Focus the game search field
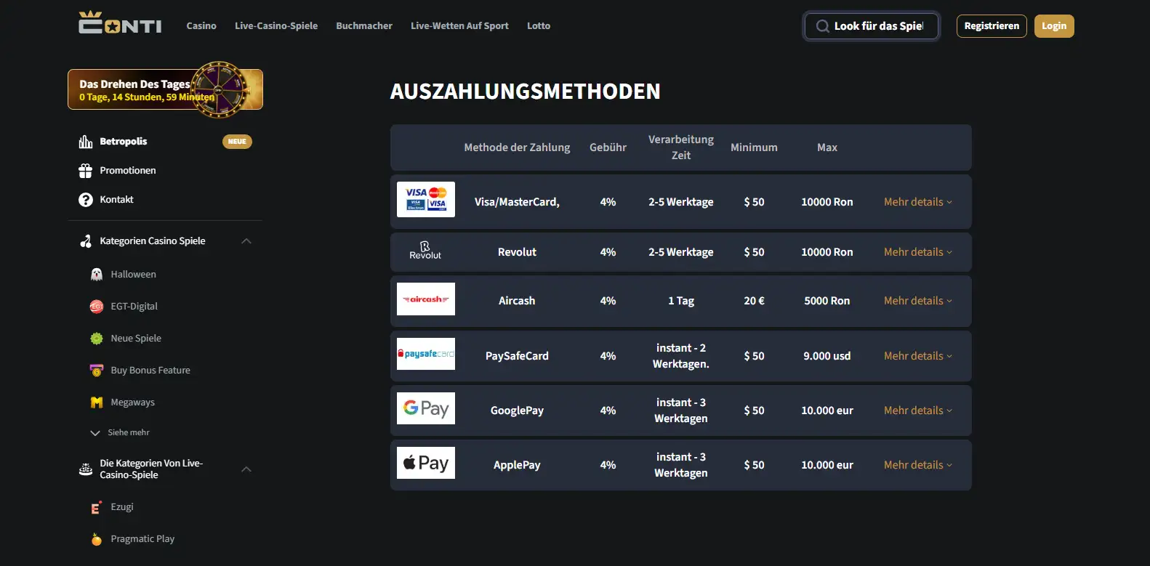Viewport: 1150px width, 566px height. click(x=872, y=26)
